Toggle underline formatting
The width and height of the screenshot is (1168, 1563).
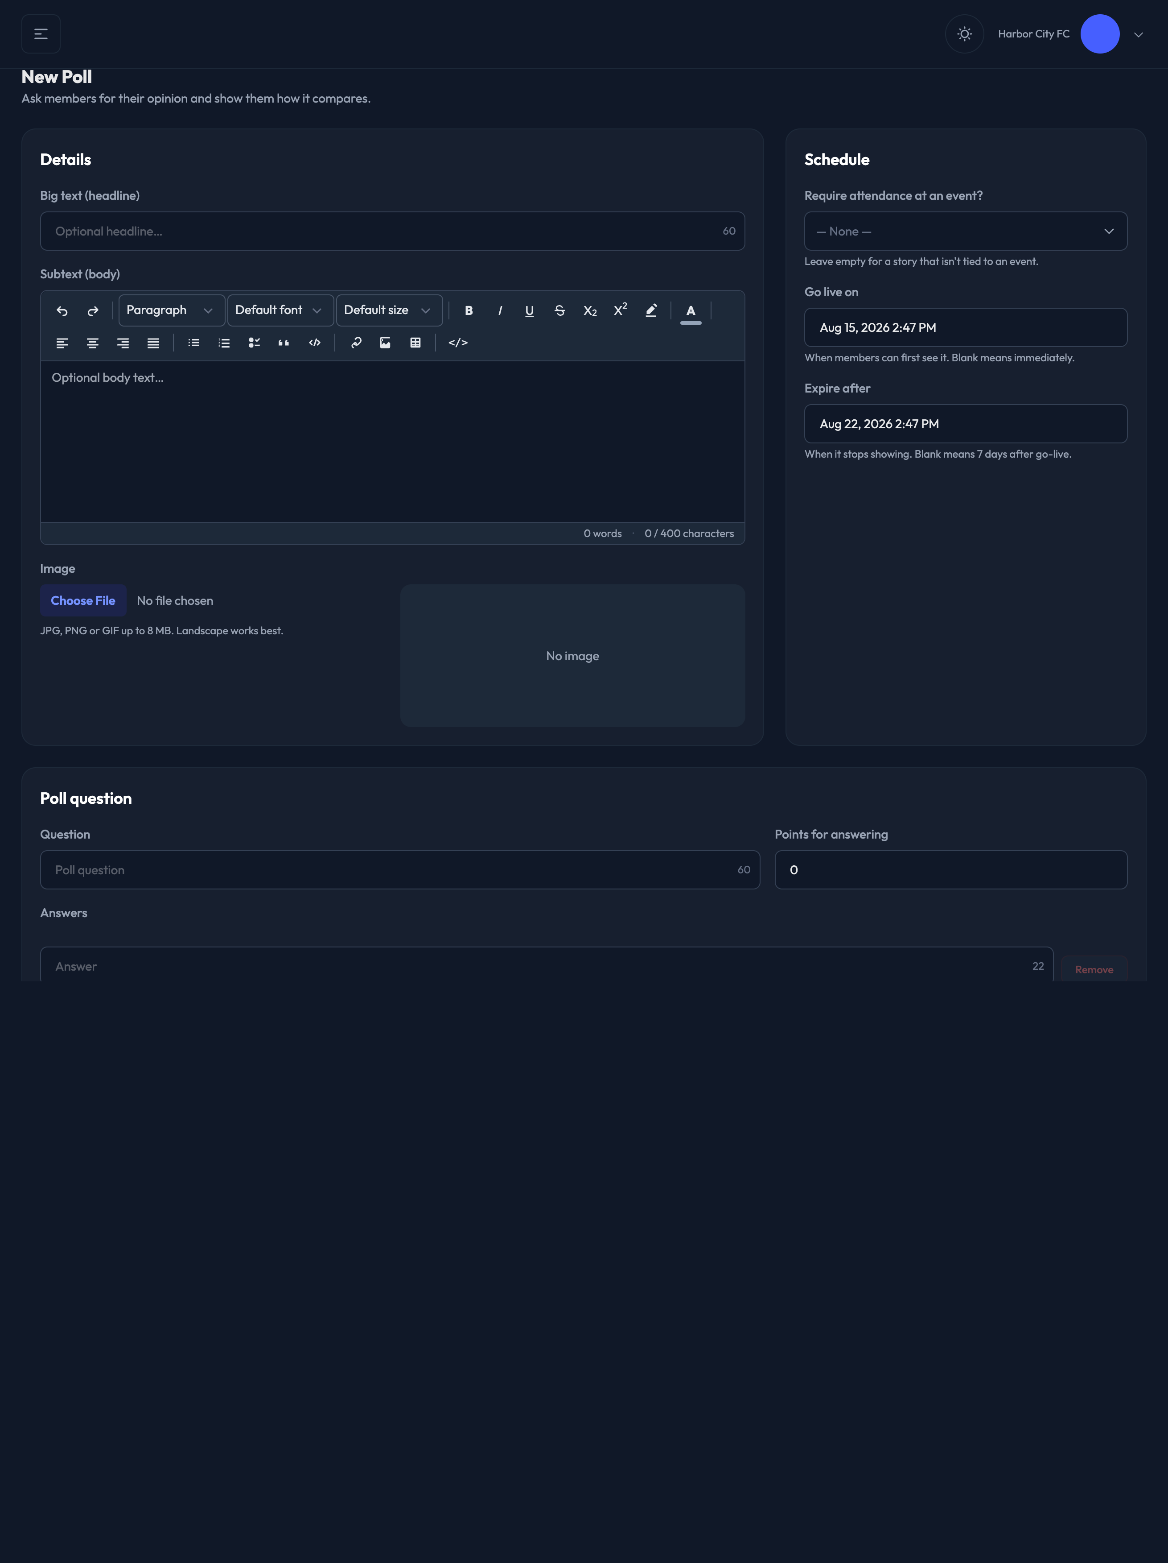click(x=530, y=311)
